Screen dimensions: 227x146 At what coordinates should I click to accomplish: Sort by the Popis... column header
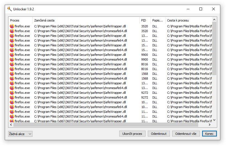(158, 20)
